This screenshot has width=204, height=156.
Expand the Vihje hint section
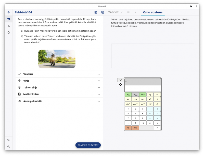pyautogui.click(x=59, y=81)
